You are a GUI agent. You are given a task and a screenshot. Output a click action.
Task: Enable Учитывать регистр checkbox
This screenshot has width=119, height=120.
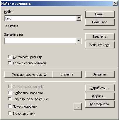[10, 57]
